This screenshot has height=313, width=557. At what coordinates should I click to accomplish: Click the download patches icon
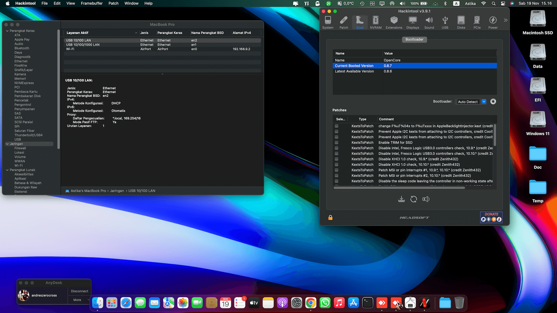[402, 199]
